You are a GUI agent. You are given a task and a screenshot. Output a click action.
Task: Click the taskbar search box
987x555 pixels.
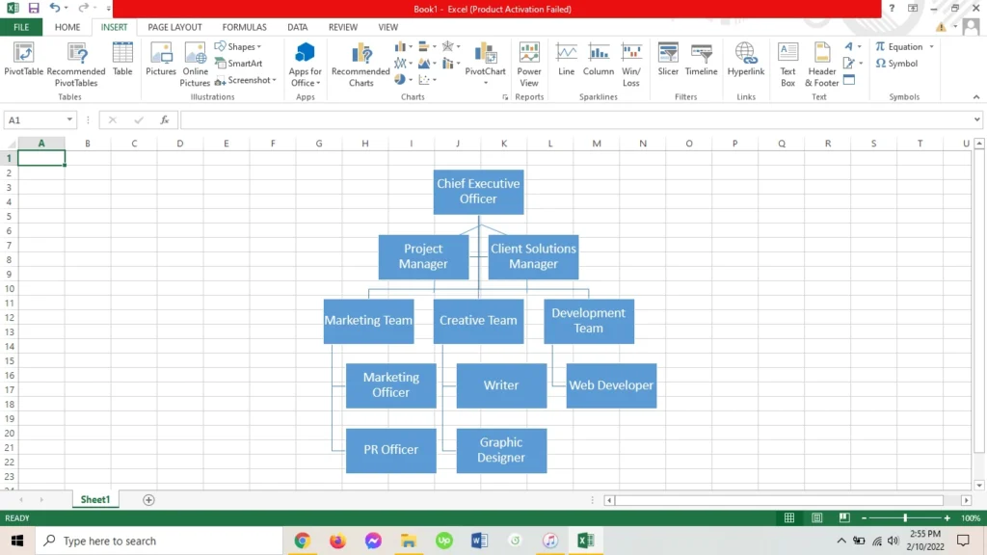click(159, 541)
